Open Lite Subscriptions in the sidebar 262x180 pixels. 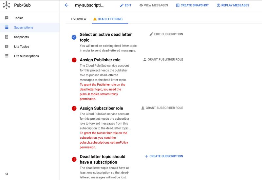click(x=30, y=56)
